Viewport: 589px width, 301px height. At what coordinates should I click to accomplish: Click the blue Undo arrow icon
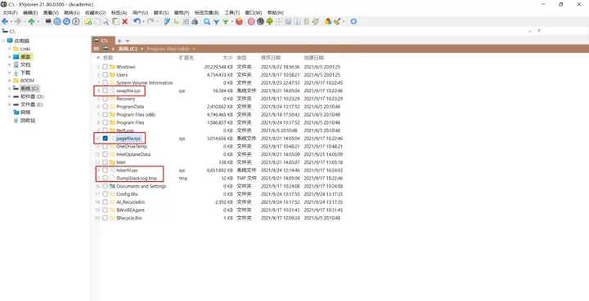point(137,22)
